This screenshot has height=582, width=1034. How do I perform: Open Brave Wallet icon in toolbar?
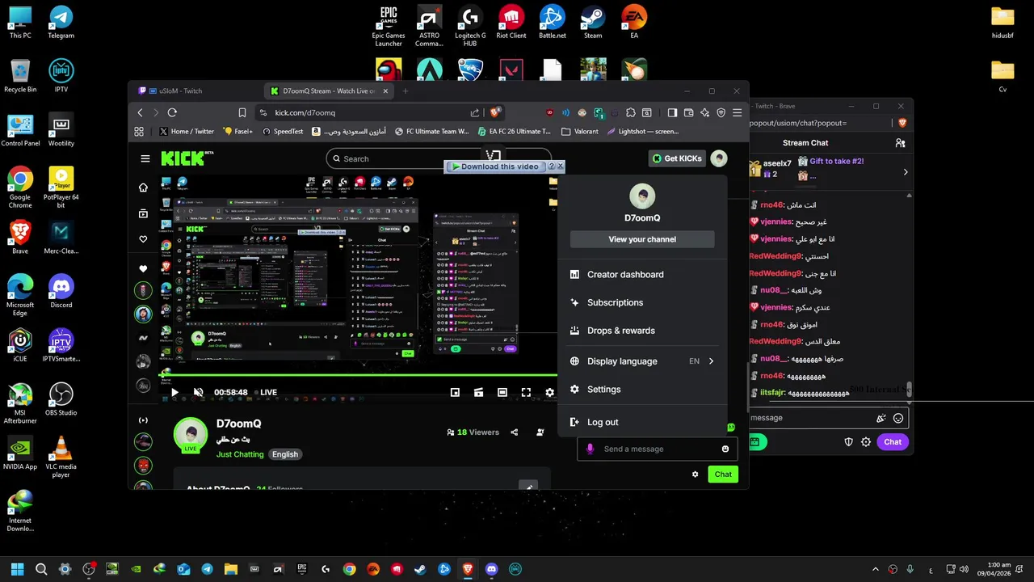click(688, 112)
